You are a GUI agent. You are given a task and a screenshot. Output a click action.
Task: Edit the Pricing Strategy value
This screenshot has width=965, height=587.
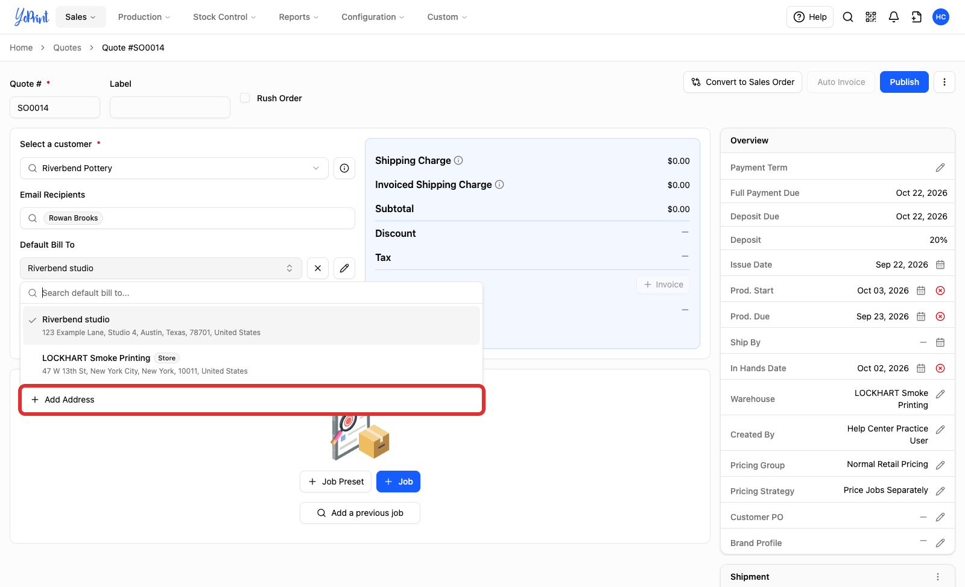tap(940, 491)
